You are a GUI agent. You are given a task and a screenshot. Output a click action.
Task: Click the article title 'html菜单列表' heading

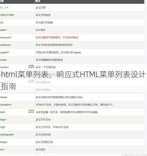tap(73, 80)
